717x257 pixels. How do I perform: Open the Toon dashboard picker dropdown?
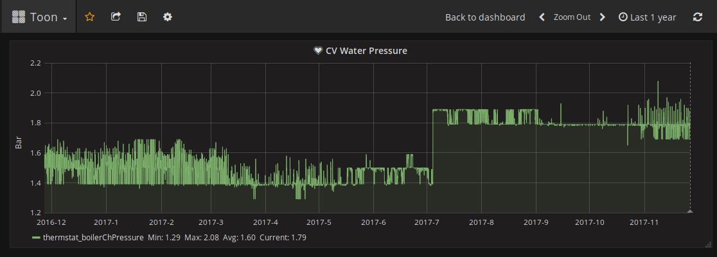pos(39,17)
